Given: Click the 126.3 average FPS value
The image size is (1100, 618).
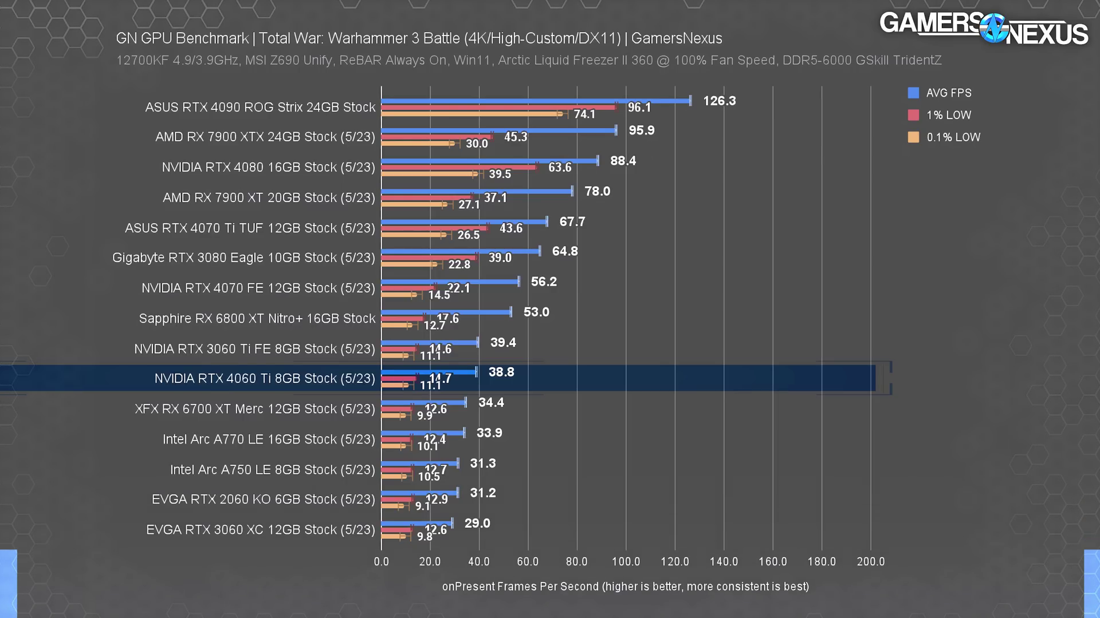Looking at the screenshot, I should point(719,101).
